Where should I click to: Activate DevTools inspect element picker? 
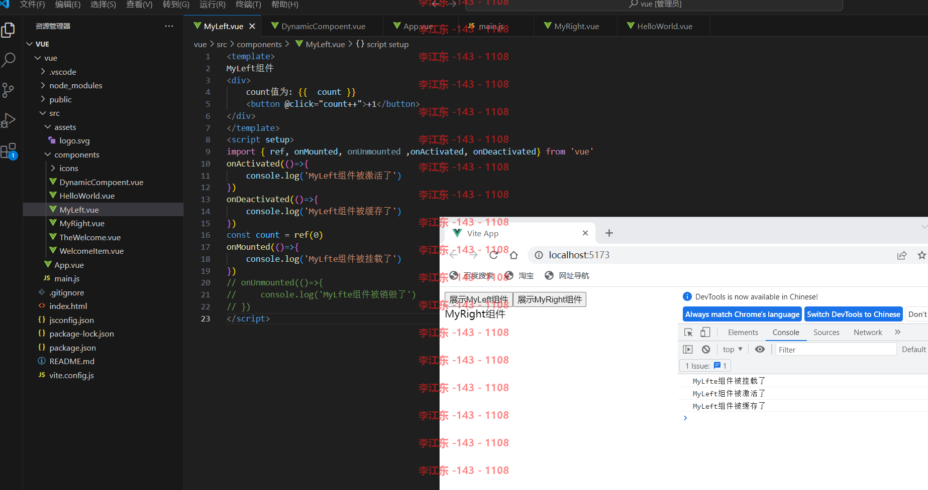[x=688, y=333]
